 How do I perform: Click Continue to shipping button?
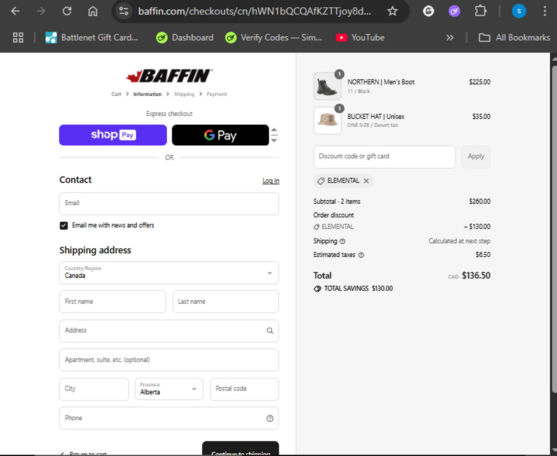coord(241,449)
